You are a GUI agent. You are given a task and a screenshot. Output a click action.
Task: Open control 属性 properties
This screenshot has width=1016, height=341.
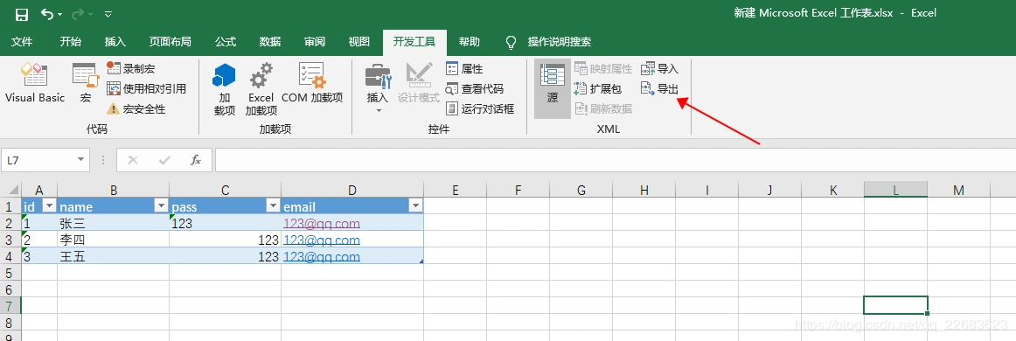point(464,69)
